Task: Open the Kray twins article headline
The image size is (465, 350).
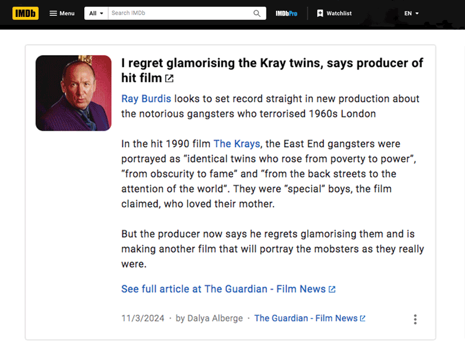Action: point(272,64)
